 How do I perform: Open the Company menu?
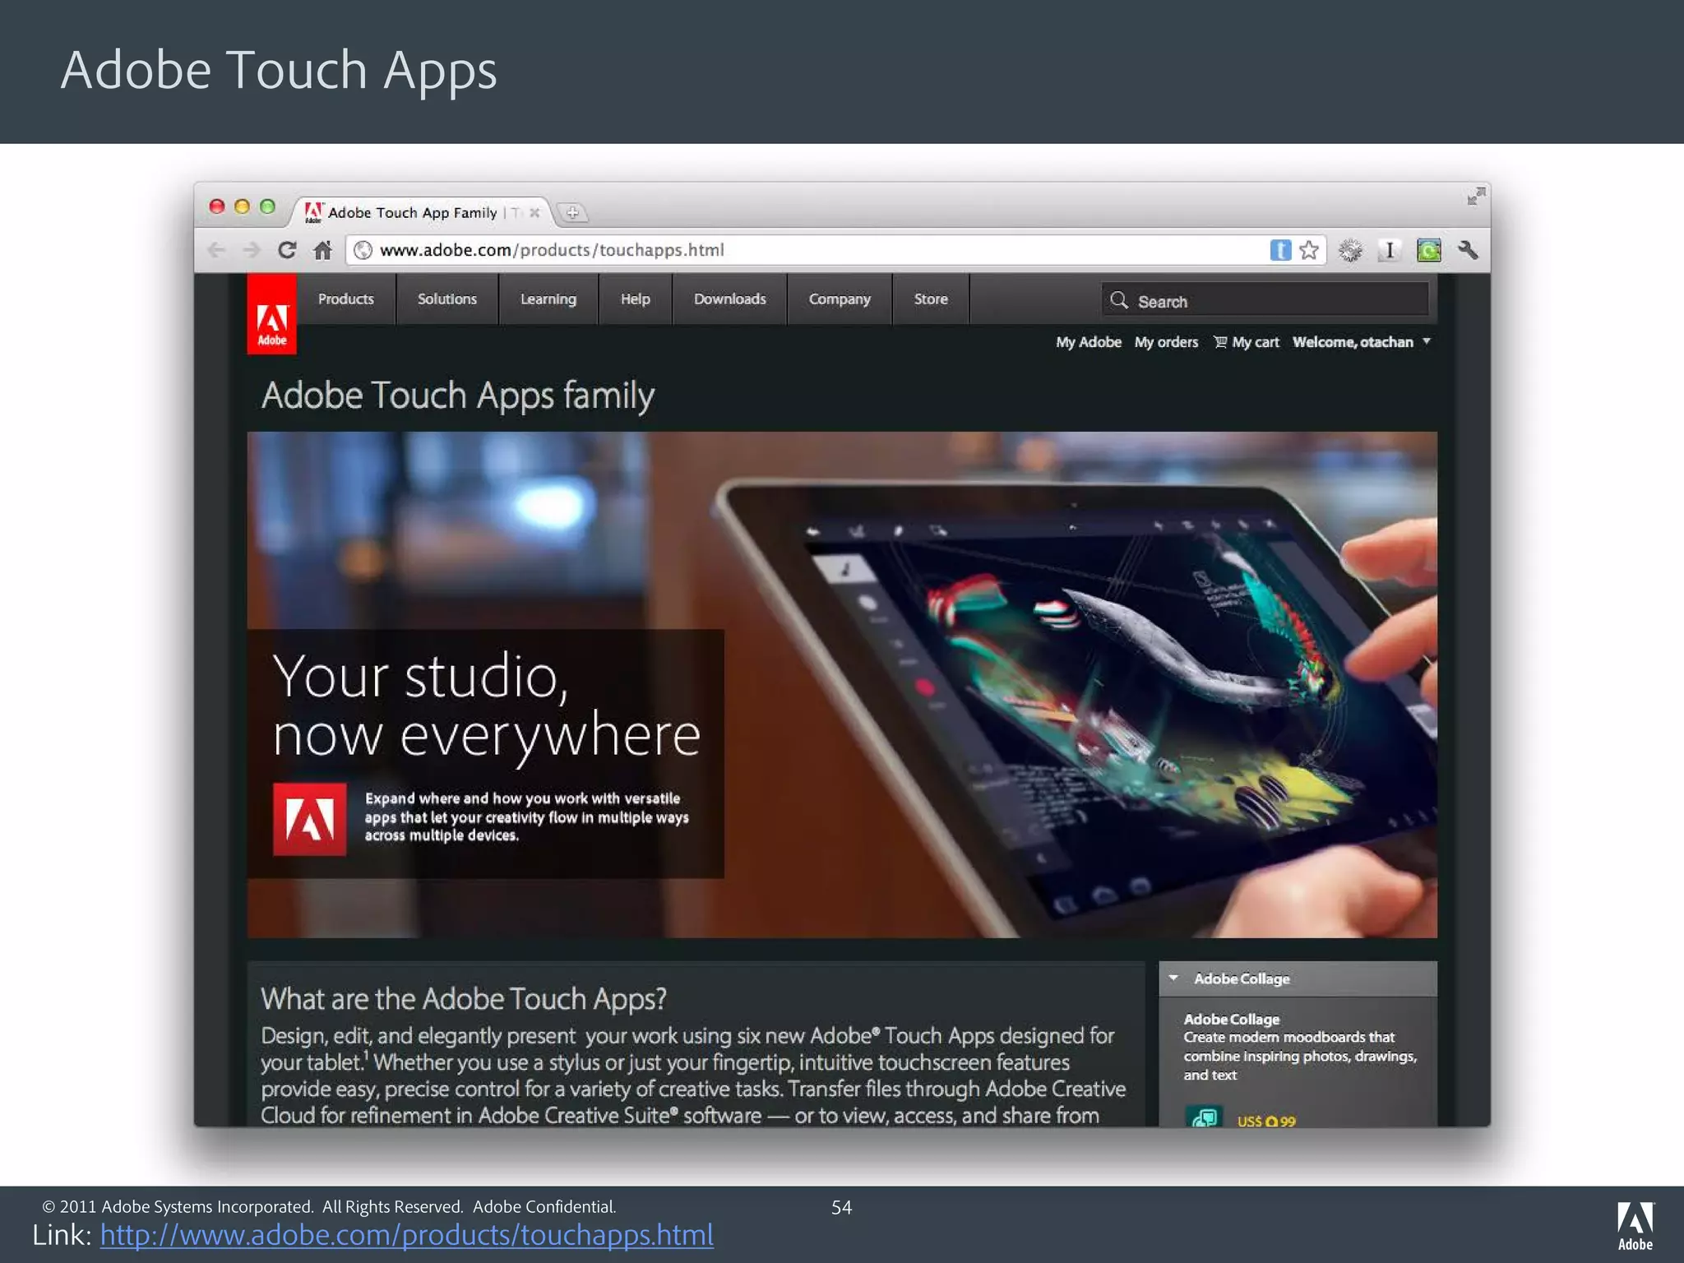tap(840, 299)
